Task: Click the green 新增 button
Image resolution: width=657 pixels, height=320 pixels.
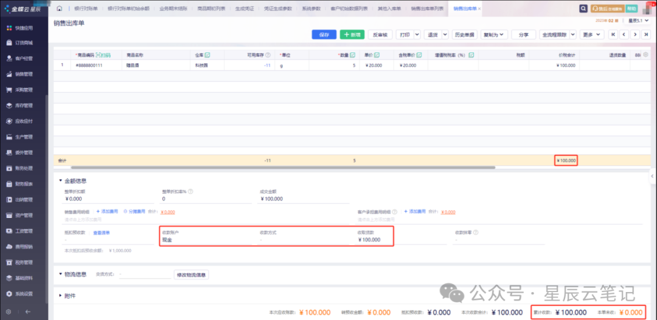Action: [x=352, y=35]
